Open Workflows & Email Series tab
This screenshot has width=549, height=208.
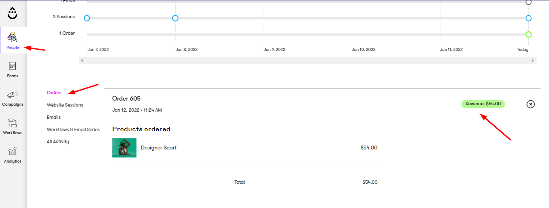pyautogui.click(x=73, y=129)
